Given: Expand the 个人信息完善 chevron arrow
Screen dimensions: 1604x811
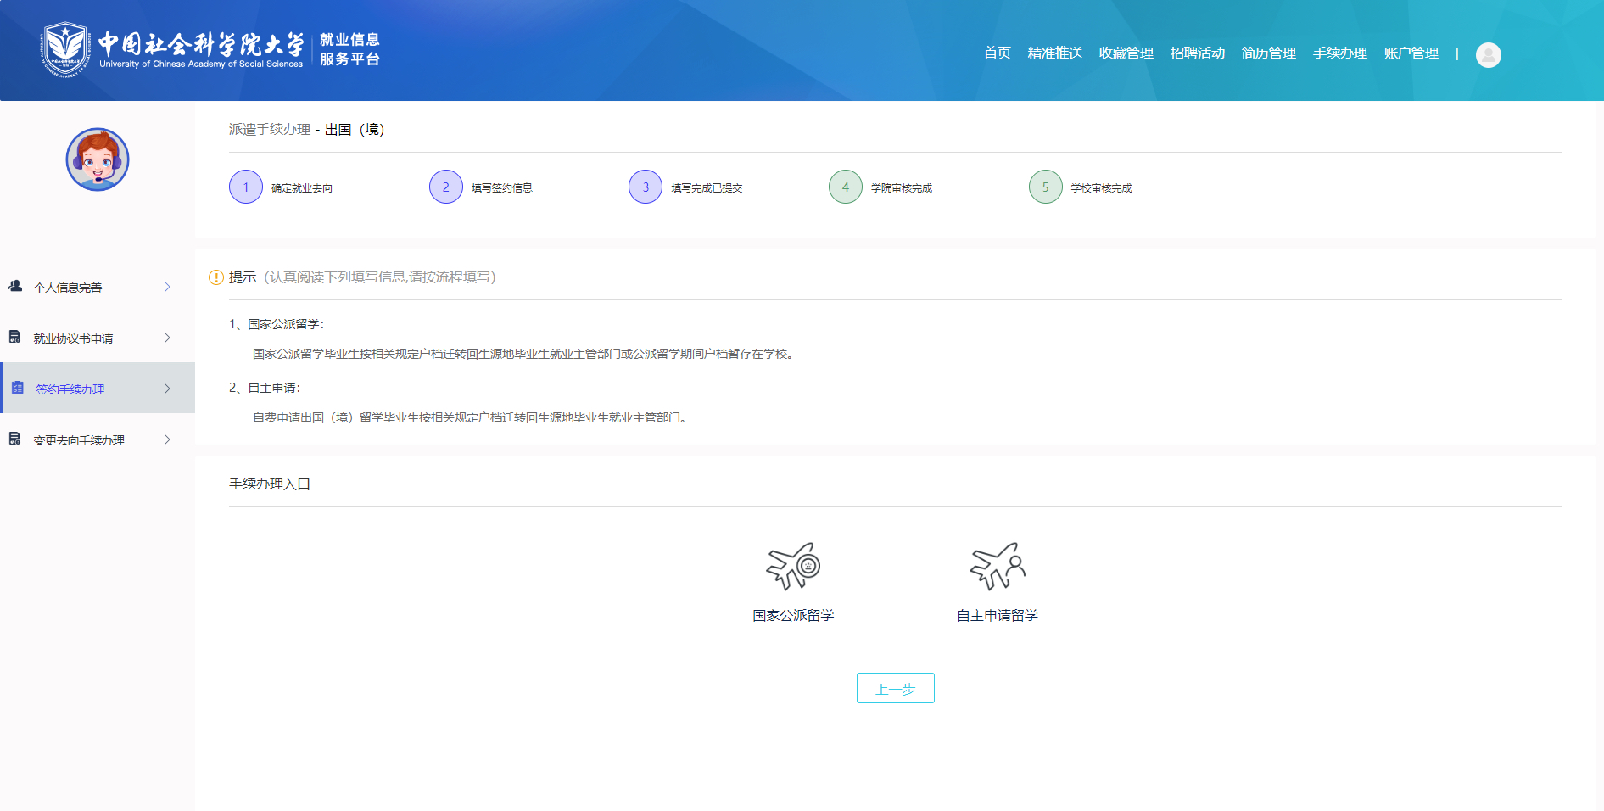Looking at the screenshot, I should (167, 287).
